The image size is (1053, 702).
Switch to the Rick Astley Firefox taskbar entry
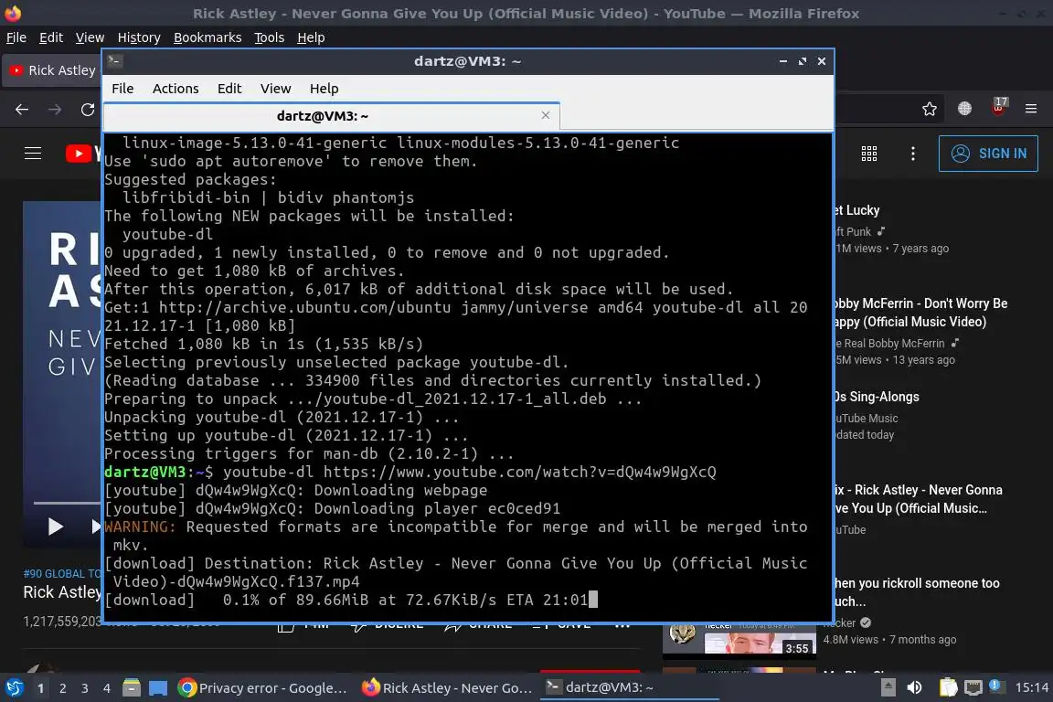tap(447, 688)
